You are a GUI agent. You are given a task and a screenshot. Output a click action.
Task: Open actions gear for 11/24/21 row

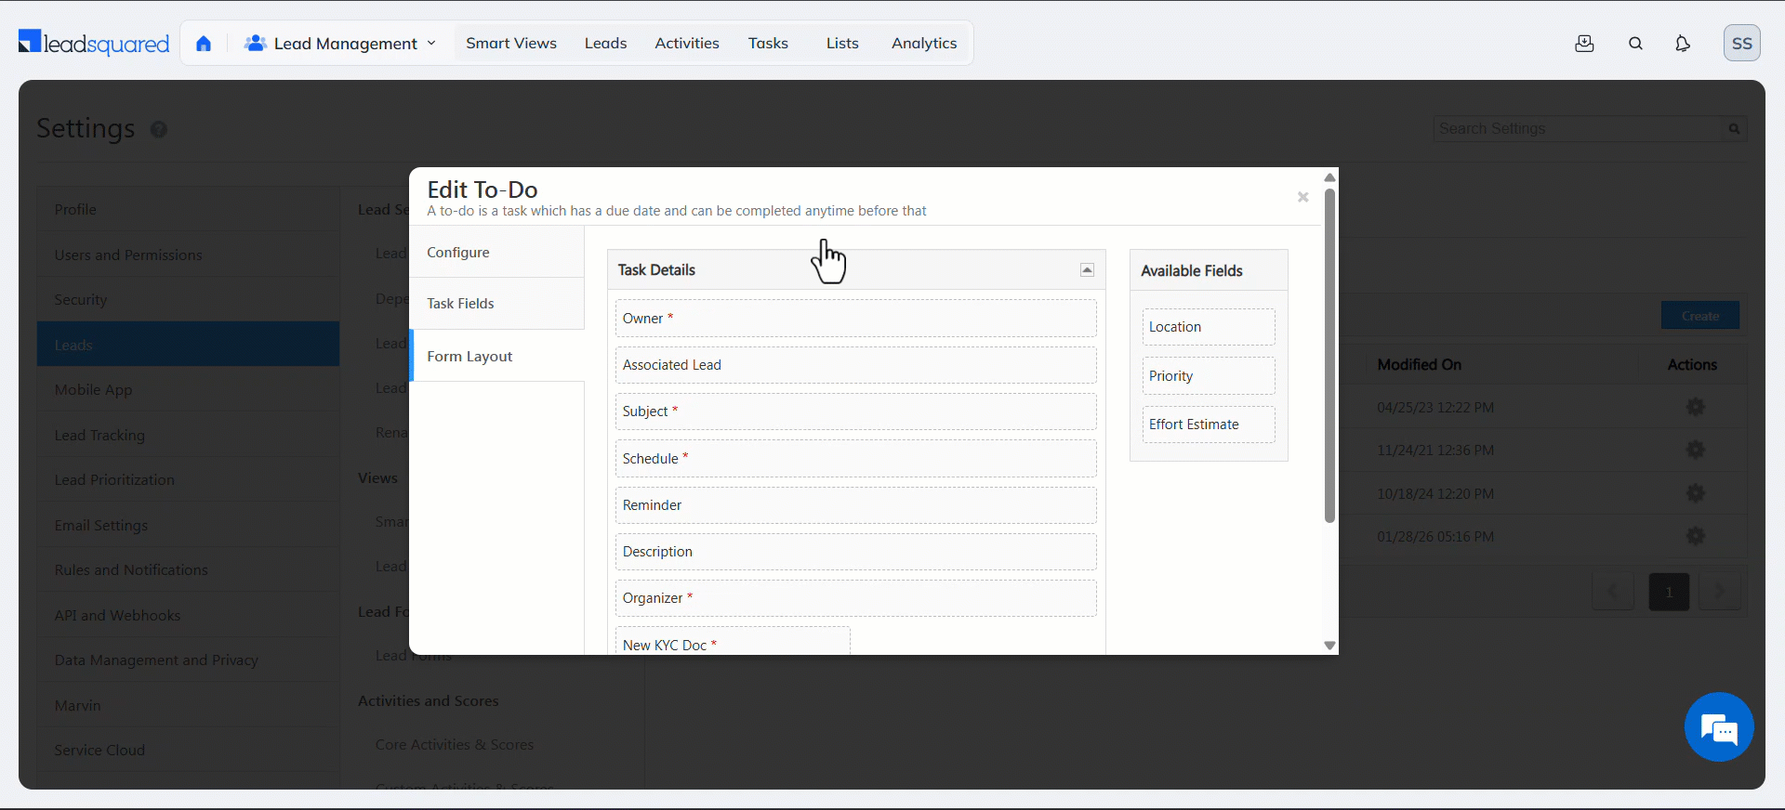(x=1696, y=450)
